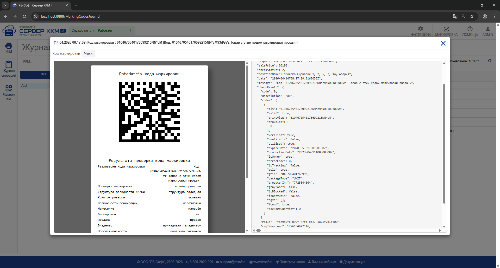
Task: Open the Помощь help icon
Action: [470, 31]
